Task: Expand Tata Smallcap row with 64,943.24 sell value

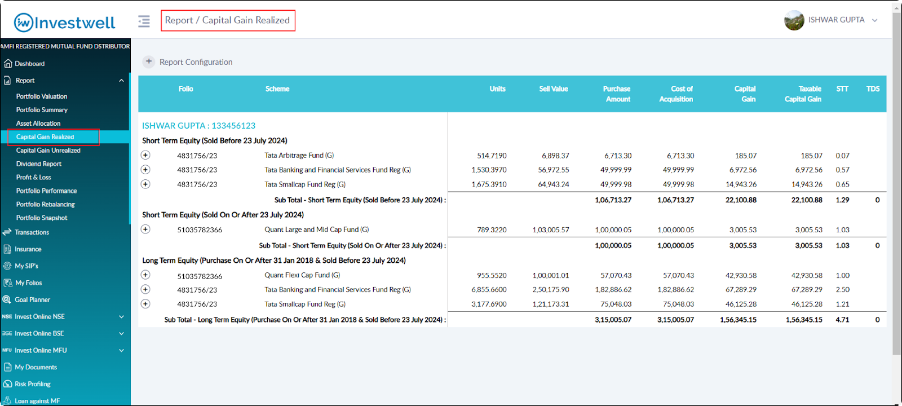Action: click(x=145, y=184)
